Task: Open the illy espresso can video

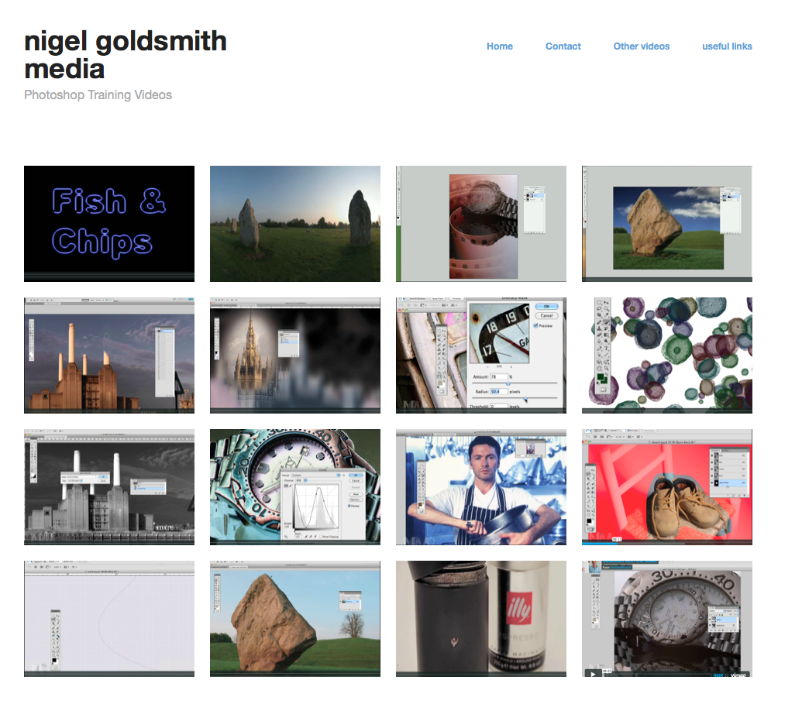Action: coord(480,619)
